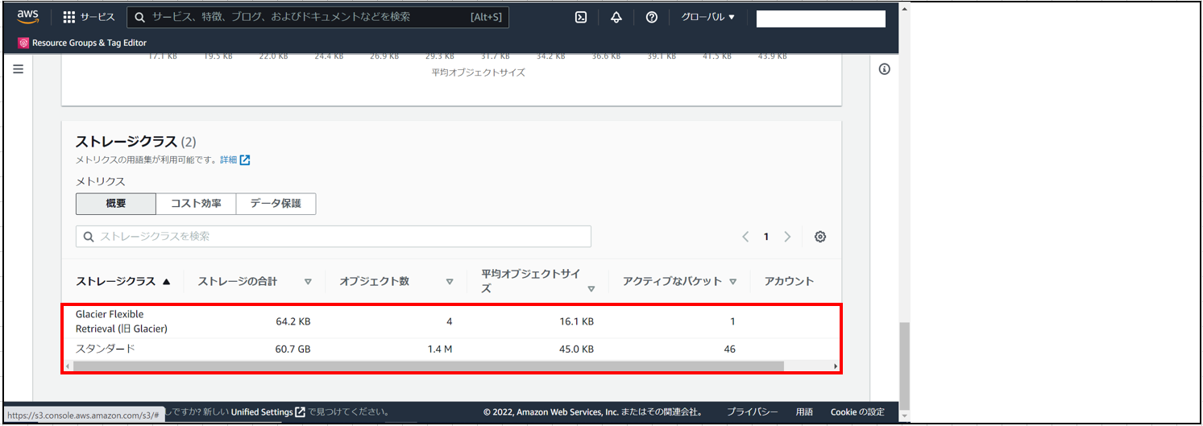Image resolution: width=1203 pixels, height=426 pixels.
Task: Click the top service search field
Action: click(x=318, y=17)
